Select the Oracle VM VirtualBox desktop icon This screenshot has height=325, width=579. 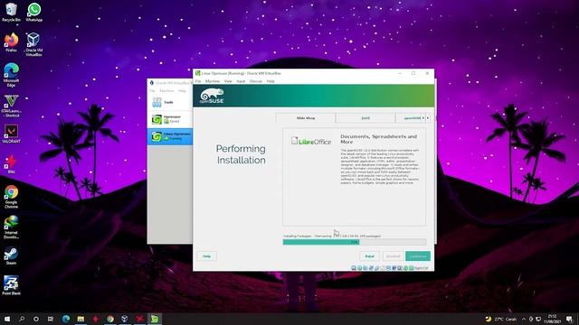click(x=33, y=44)
